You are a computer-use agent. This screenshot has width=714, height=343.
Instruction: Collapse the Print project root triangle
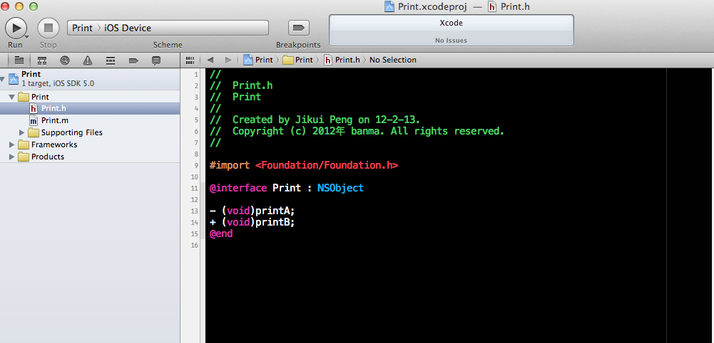(3, 79)
